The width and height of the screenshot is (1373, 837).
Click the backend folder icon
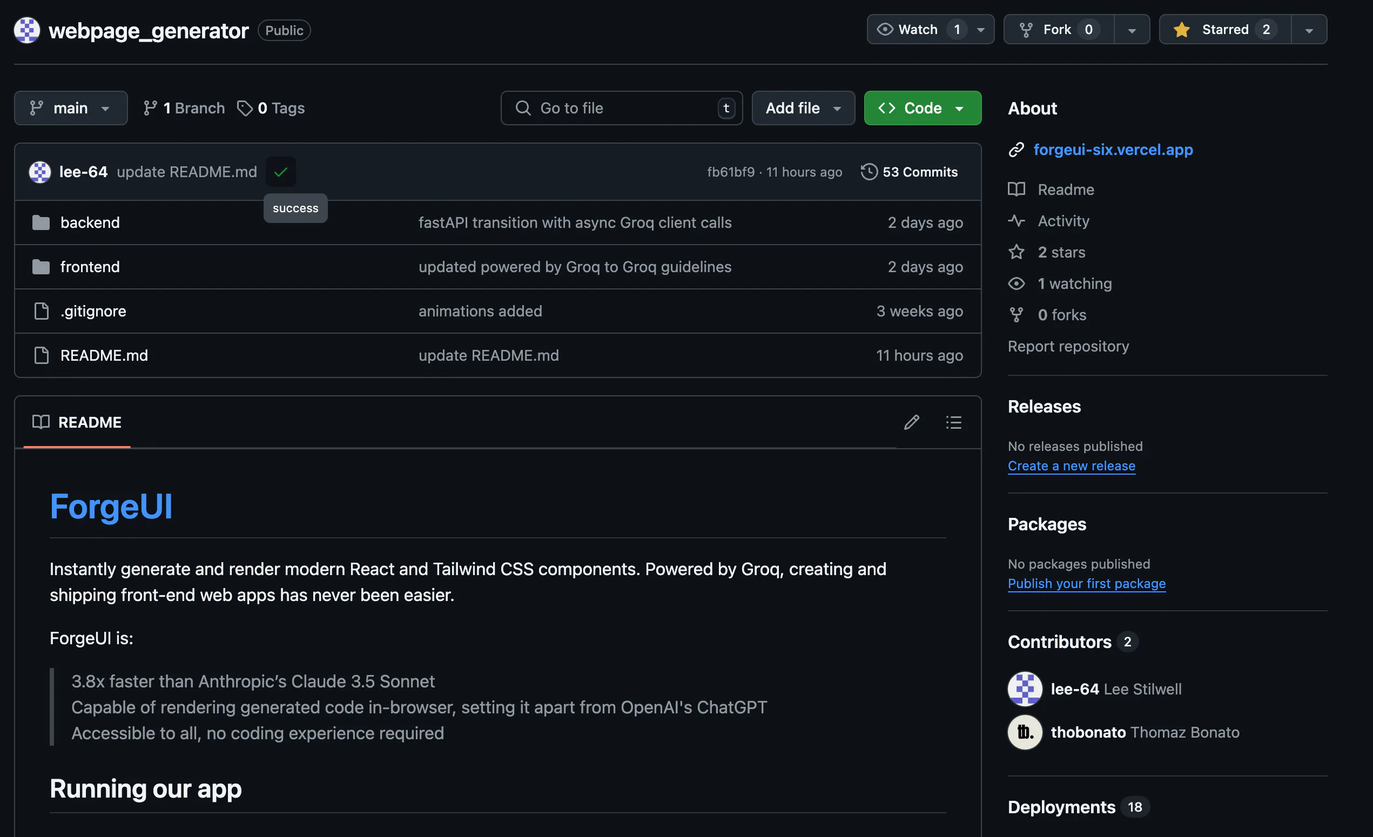tap(41, 222)
